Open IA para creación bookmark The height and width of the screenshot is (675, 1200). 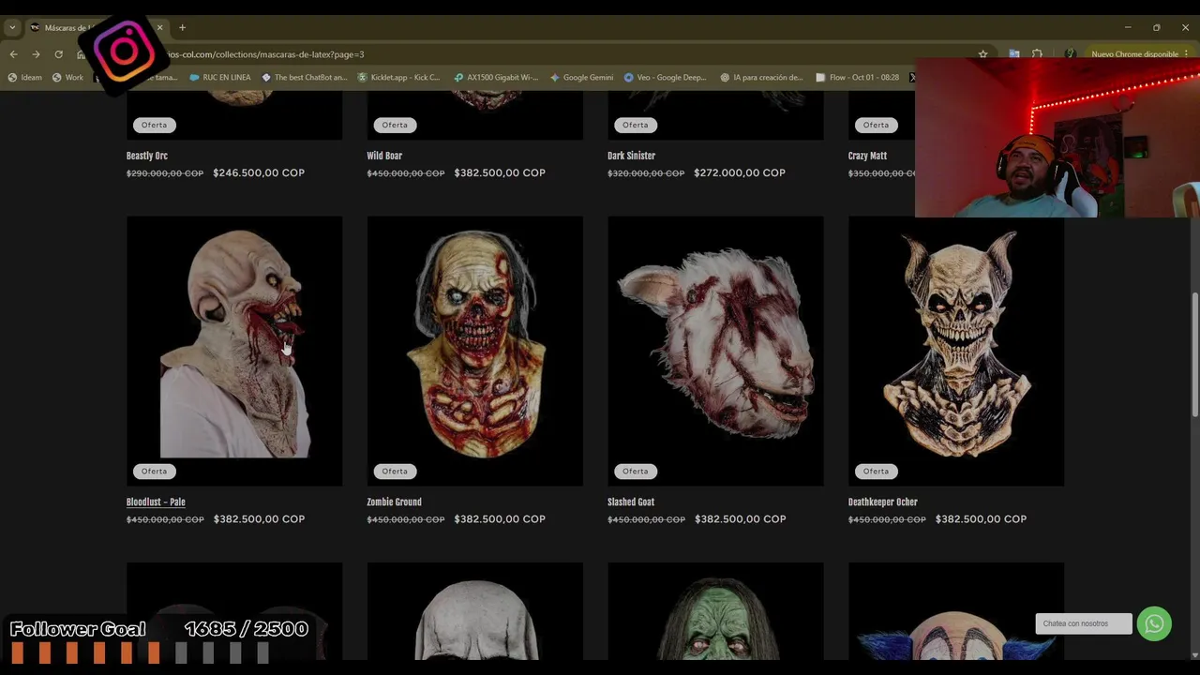point(761,78)
